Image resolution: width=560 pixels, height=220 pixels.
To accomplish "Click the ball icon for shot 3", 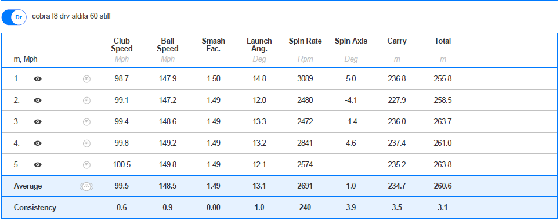I will (86, 122).
